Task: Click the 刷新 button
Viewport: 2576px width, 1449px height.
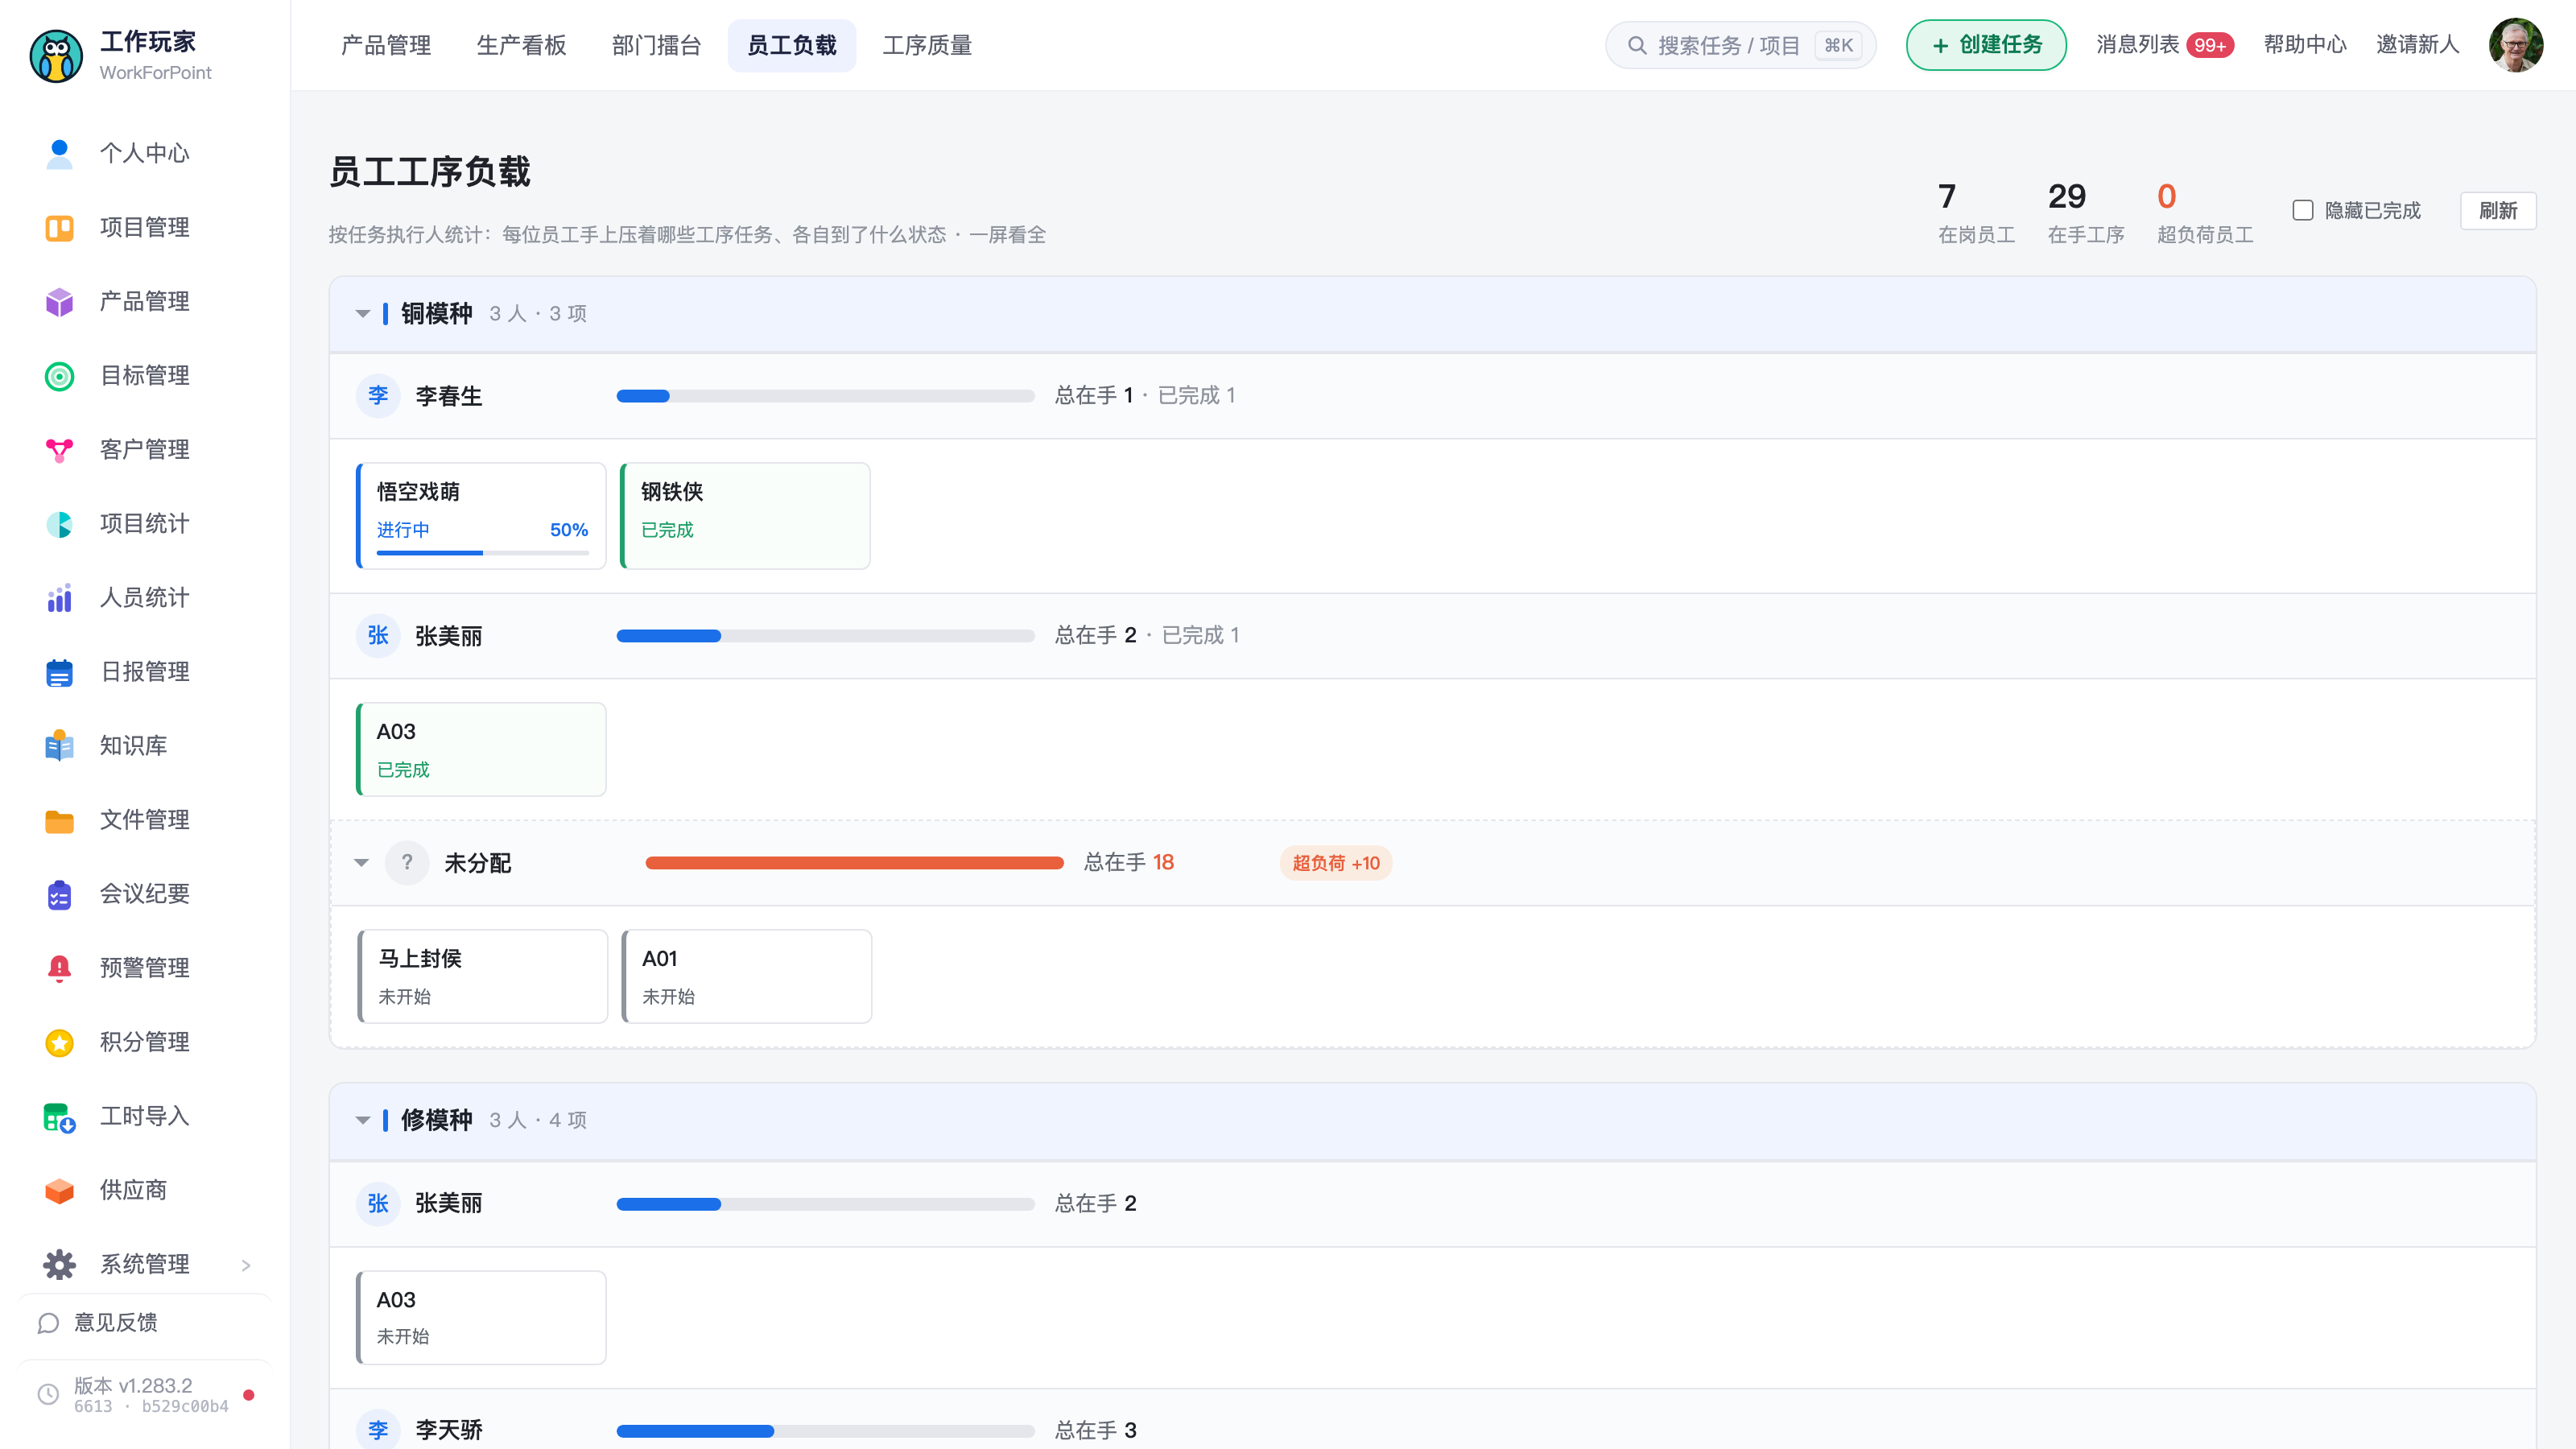Action: [x=2498, y=210]
